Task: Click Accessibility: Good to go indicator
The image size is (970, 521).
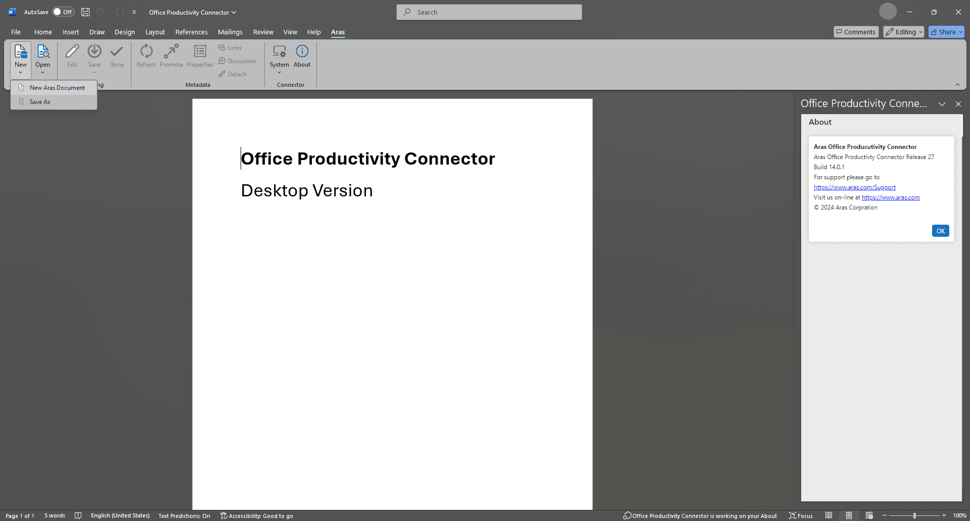Action: click(x=257, y=515)
